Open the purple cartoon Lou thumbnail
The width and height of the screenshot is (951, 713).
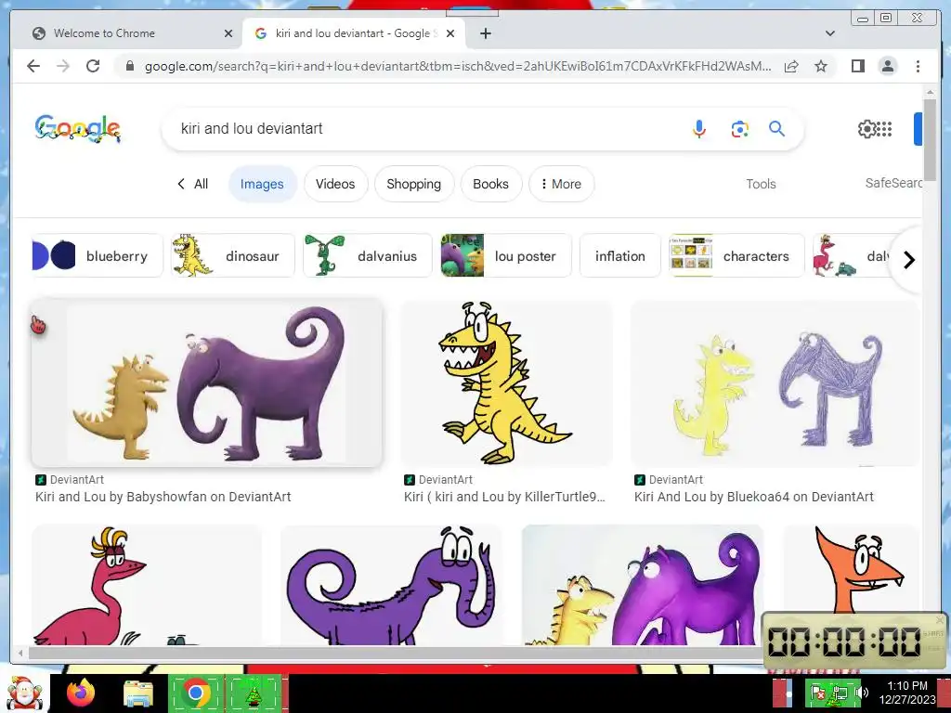391,585
